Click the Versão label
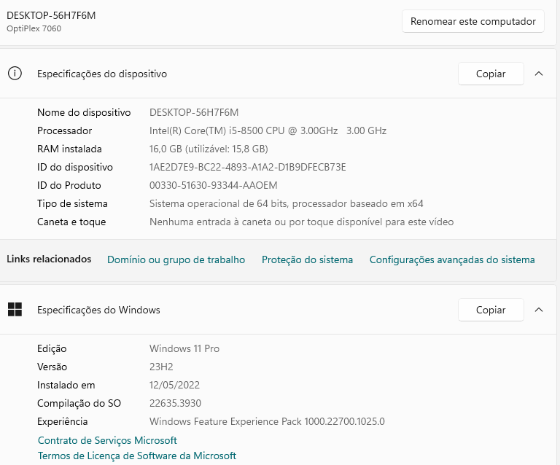 tap(52, 367)
